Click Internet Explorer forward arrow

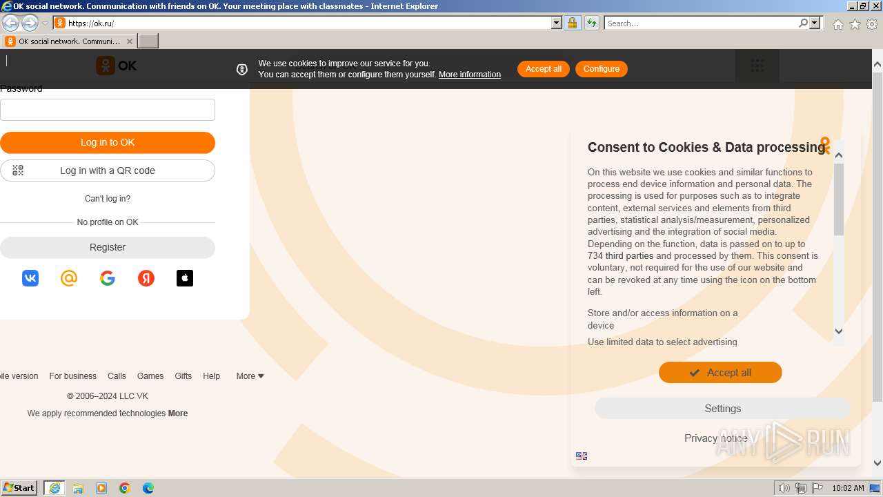pyautogui.click(x=30, y=23)
